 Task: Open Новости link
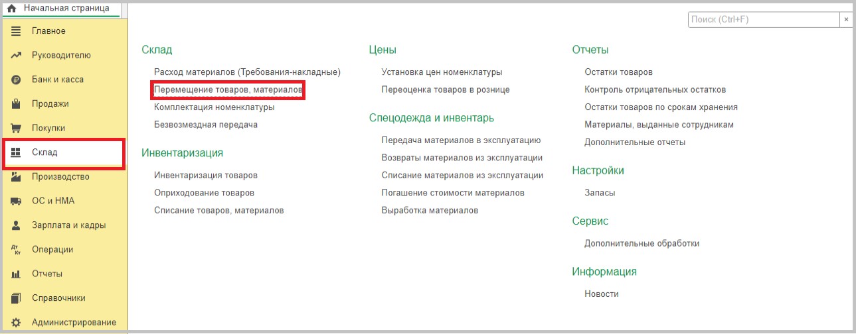[x=602, y=294]
